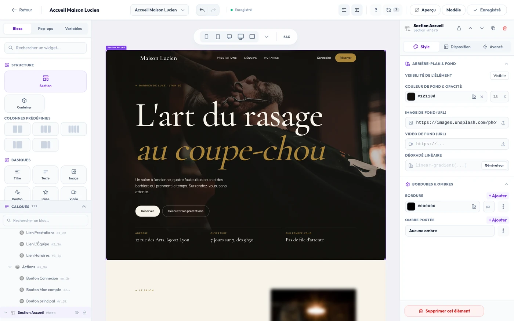The image size is (514, 321).
Task: Open the Aucune ombre shadow dropdown
Action: click(x=450, y=231)
